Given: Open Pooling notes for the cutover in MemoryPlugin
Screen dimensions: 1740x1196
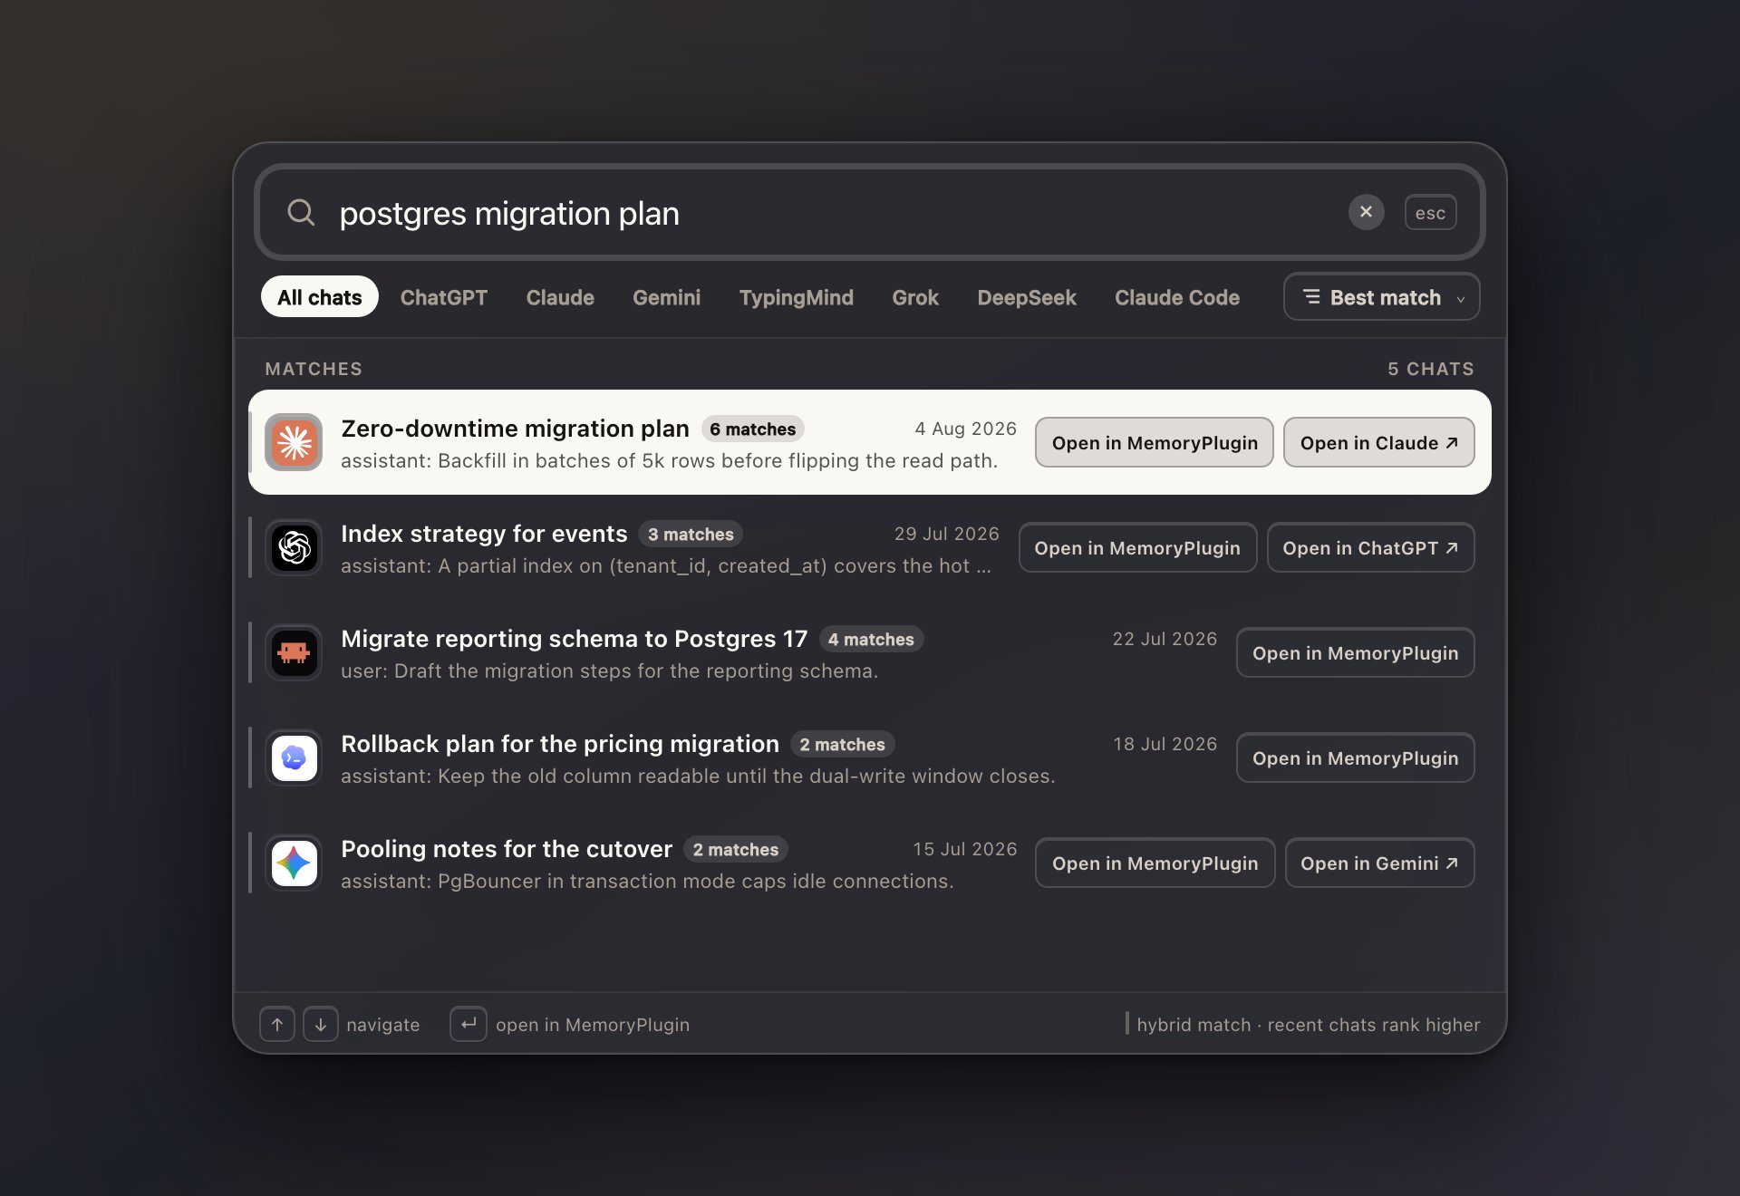Looking at the screenshot, I should 1155,863.
